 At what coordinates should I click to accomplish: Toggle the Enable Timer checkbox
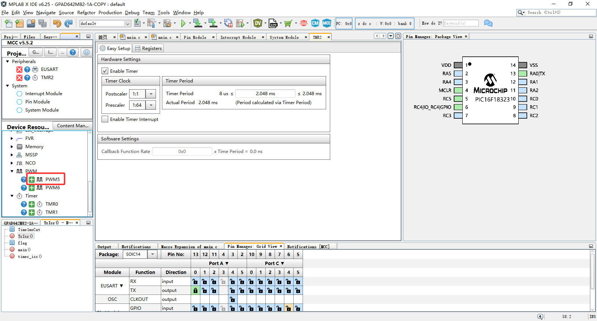105,71
